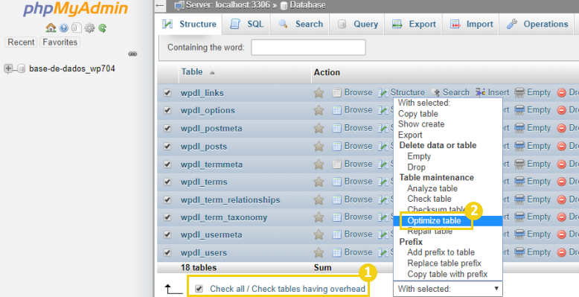Star the wpdl_users table
Viewport: 579px width, 297px height.
click(x=319, y=252)
